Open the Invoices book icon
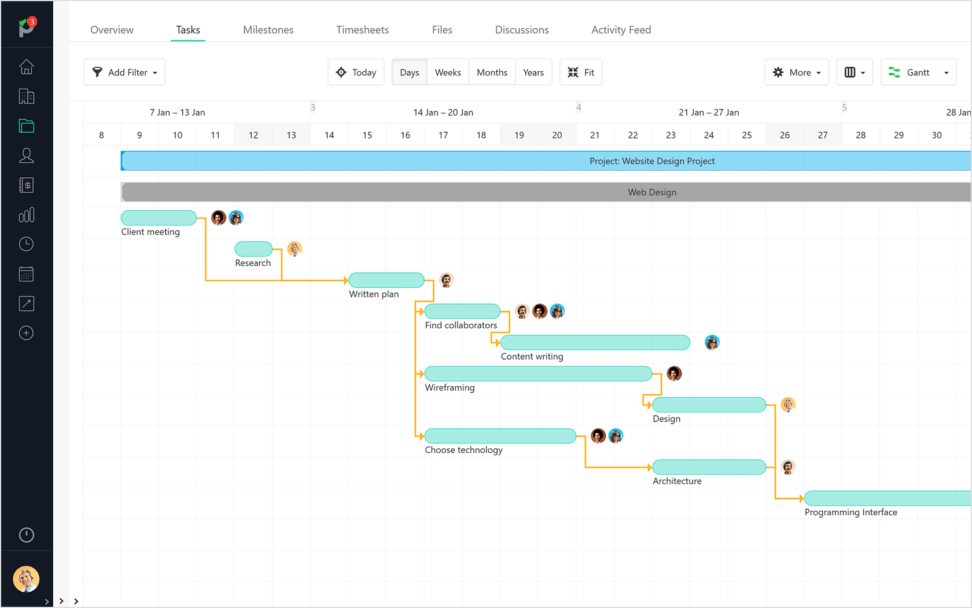Image resolution: width=972 pixels, height=608 pixels. pos(27,185)
